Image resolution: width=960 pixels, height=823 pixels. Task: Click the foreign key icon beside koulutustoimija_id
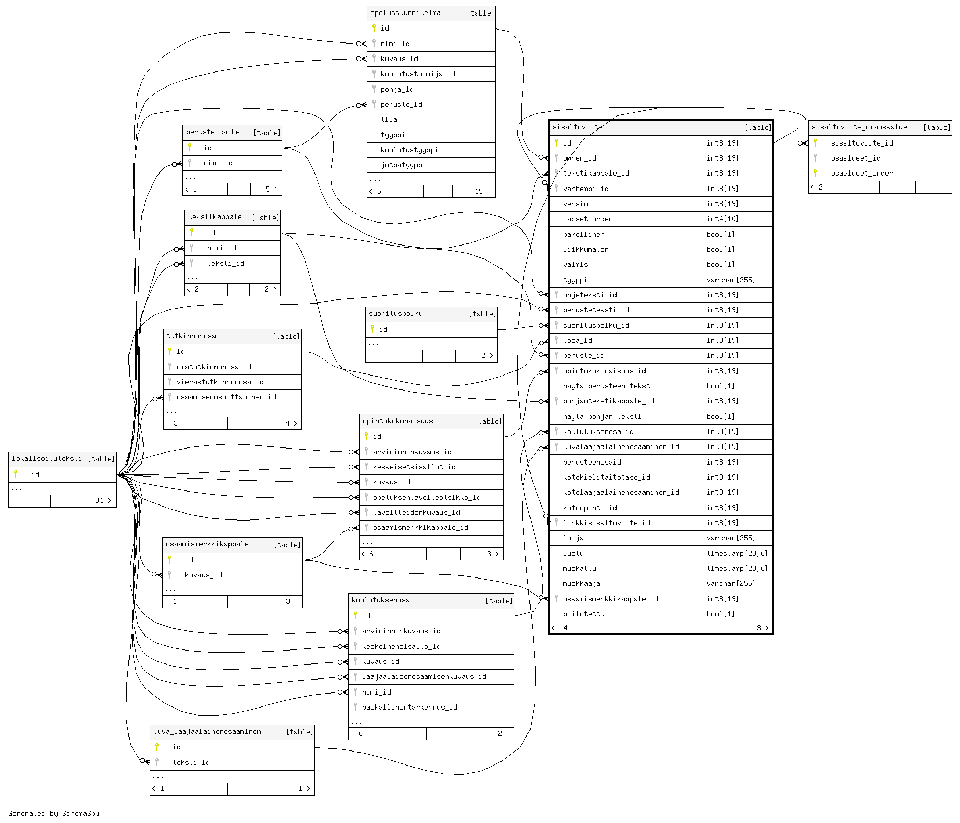pos(374,74)
